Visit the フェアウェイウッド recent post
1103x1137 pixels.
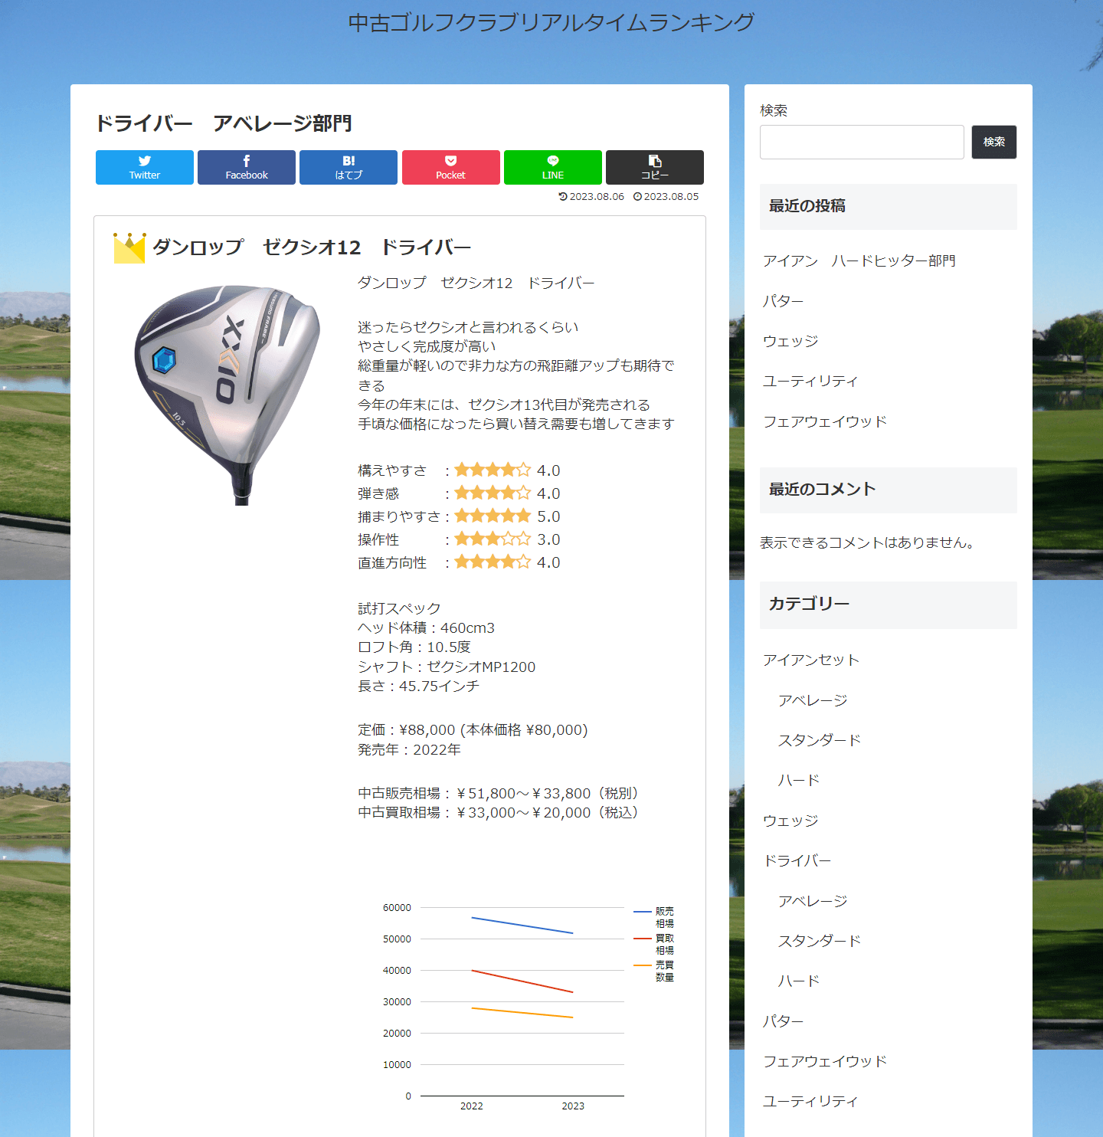[x=826, y=421]
